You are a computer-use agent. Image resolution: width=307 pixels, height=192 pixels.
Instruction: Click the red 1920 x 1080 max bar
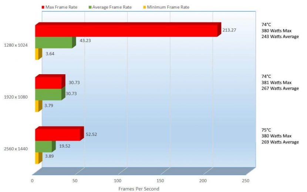(x=50, y=82)
